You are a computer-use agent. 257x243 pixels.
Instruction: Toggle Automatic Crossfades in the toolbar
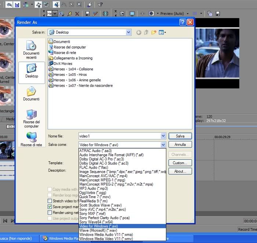17,5
